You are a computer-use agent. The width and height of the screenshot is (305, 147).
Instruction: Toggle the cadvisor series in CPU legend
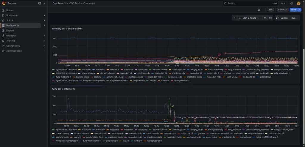(138, 141)
